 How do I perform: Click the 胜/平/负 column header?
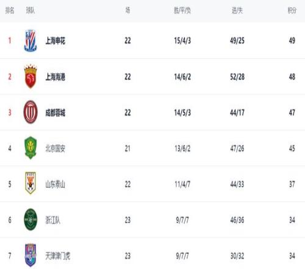tap(182, 10)
